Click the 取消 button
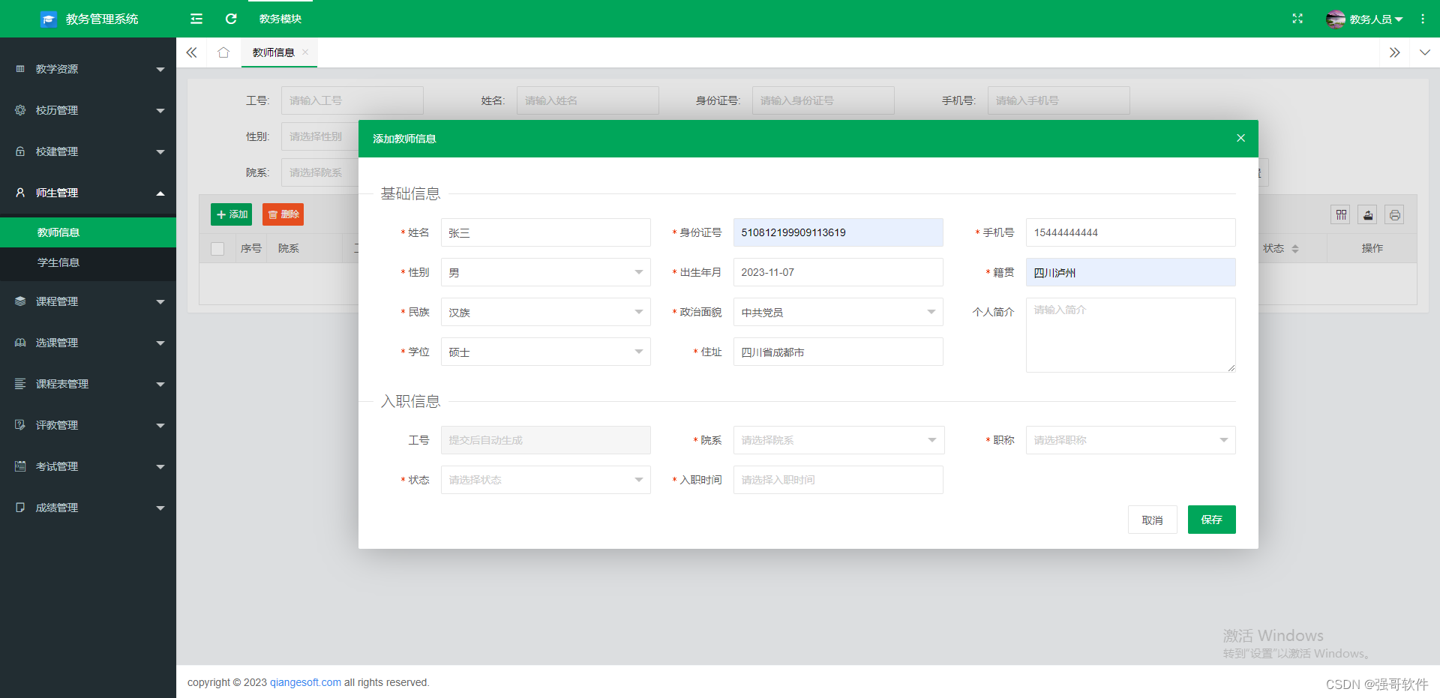 point(1152,520)
